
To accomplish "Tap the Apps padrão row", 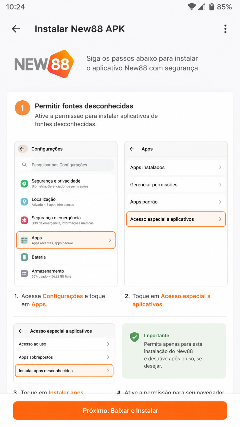I will (x=176, y=202).
